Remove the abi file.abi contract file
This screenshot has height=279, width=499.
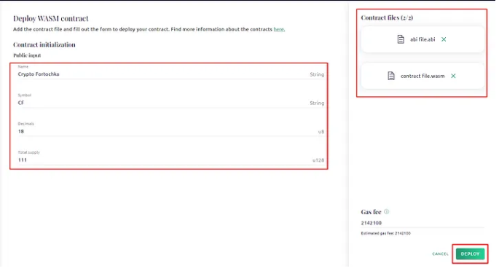444,39
